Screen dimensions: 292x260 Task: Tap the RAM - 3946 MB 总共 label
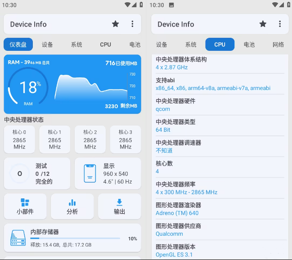29,62
